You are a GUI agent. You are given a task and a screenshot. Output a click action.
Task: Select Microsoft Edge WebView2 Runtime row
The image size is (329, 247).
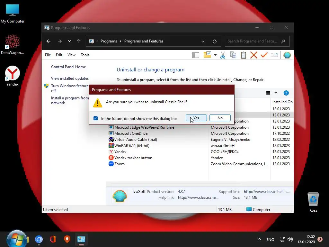coord(200,127)
